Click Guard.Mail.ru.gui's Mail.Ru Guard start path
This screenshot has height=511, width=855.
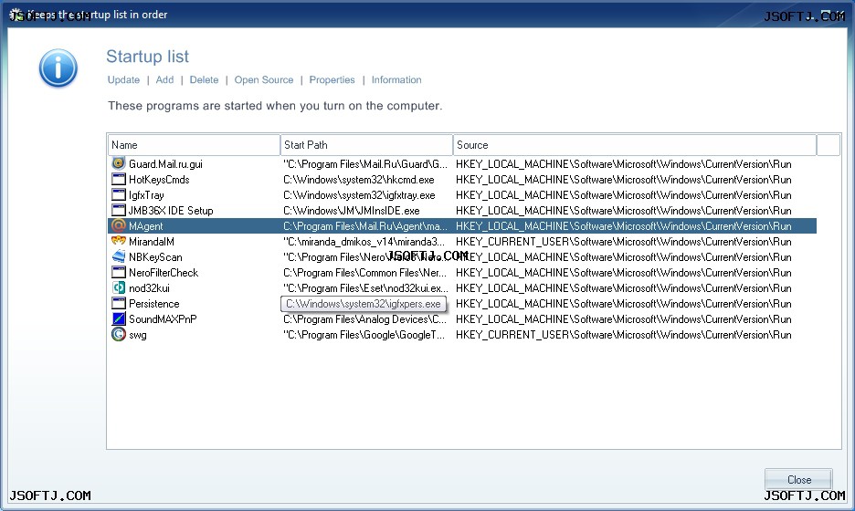click(364, 164)
